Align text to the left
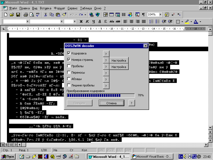 tap(125, 22)
